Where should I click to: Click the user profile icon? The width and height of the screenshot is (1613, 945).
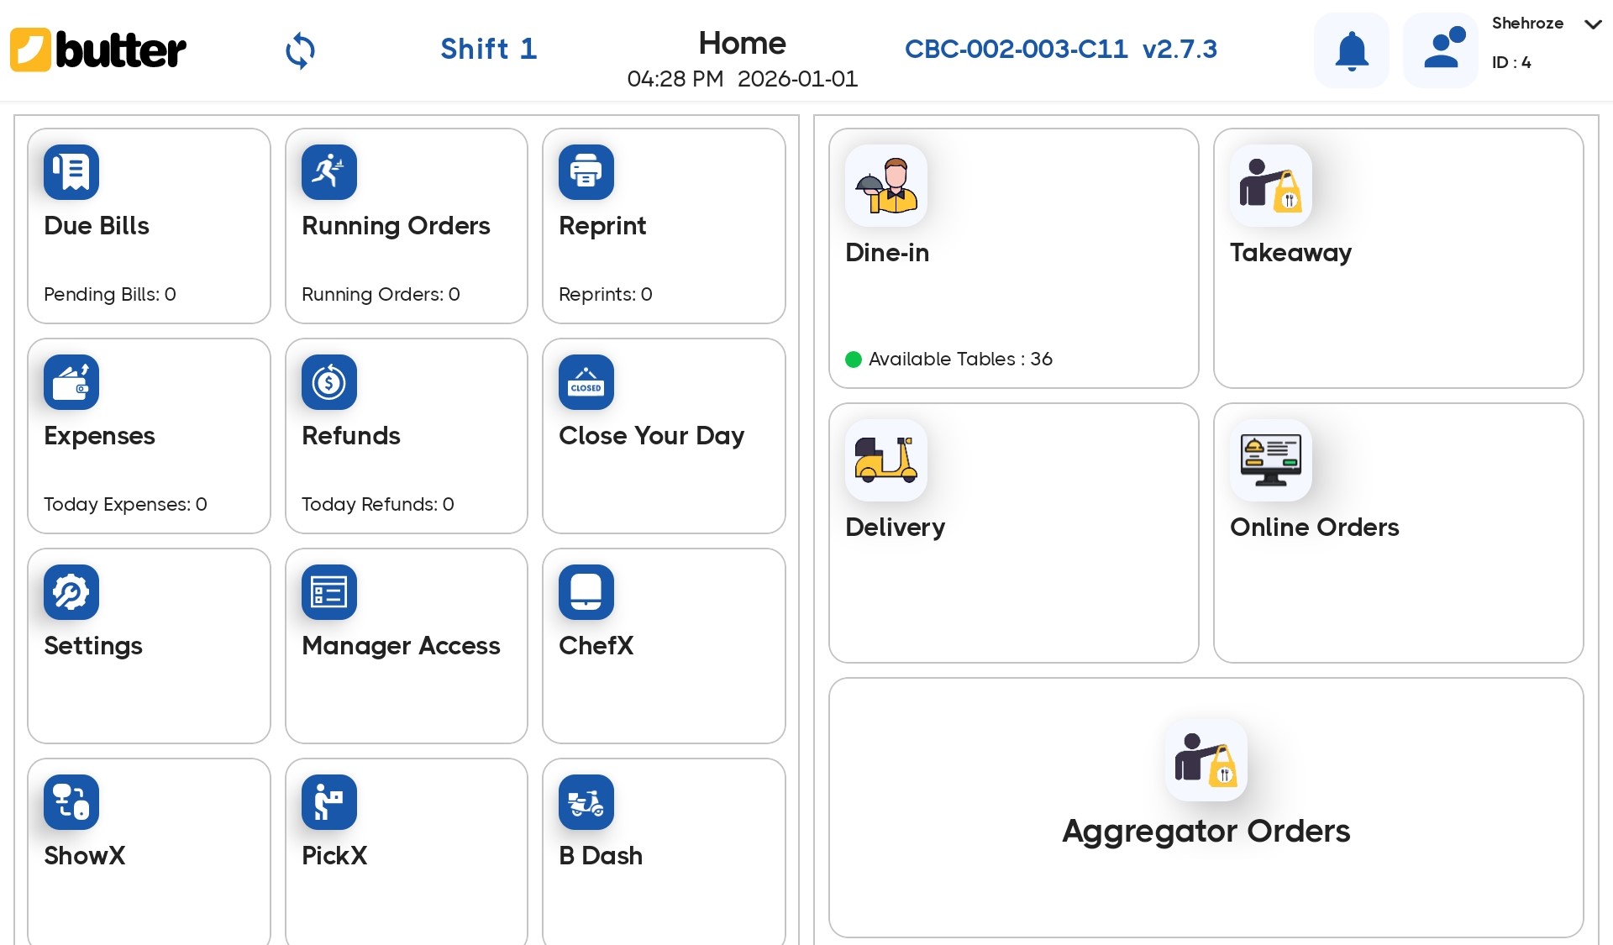tap(1440, 50)
